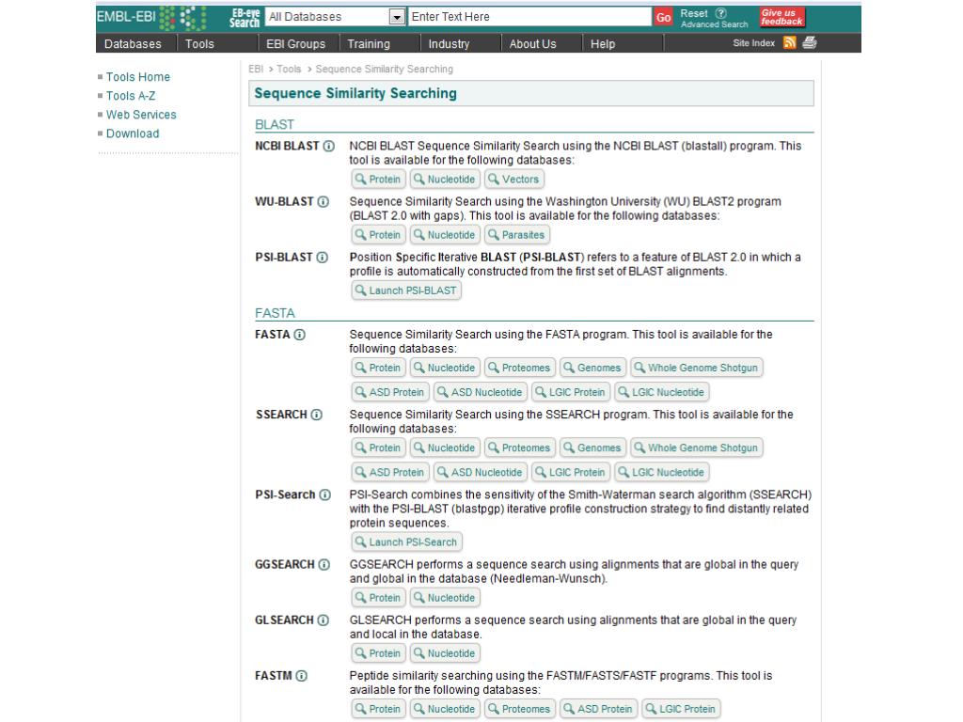The width and height of the screenshot is (963, 722).
Task: Click the Reset link
Action: (x=694, y=13)
